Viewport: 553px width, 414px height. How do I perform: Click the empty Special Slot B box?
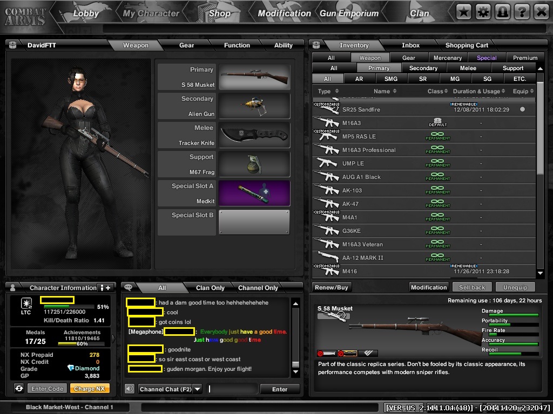[x=254, y=222]
